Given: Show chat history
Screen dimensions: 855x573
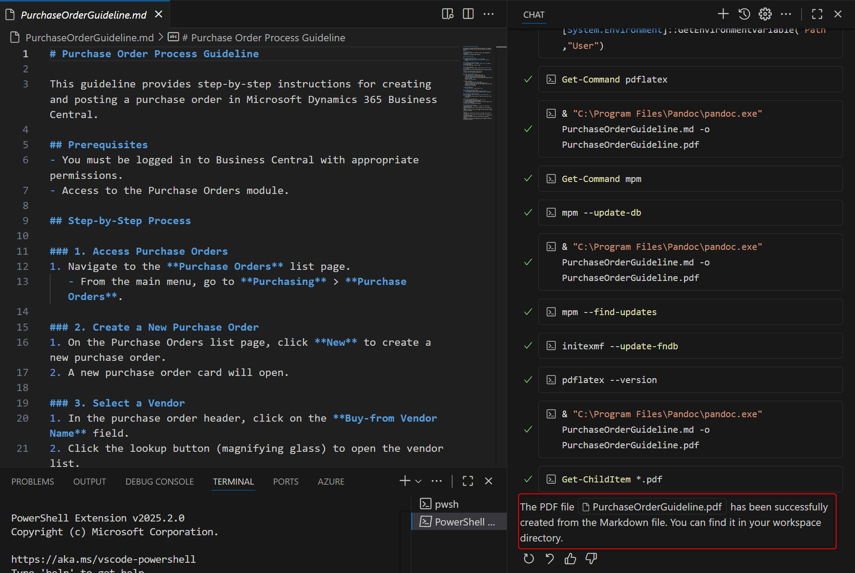Looking at the screenshot, I should click(x=744, y=14).
